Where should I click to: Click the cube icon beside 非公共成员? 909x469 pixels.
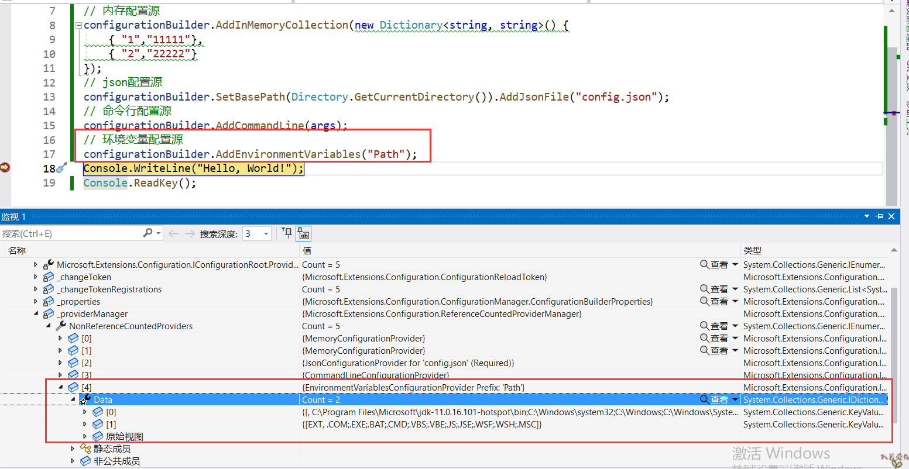85,461
